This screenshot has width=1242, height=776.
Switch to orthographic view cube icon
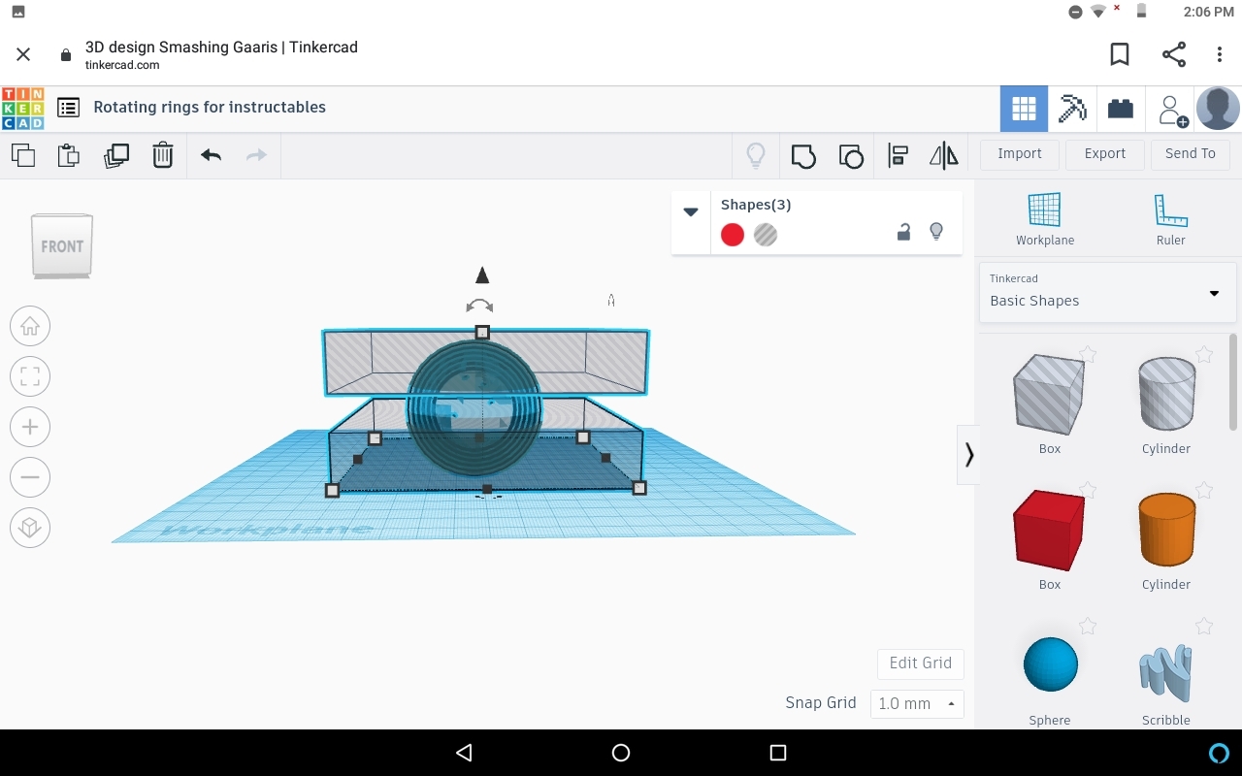30,528
